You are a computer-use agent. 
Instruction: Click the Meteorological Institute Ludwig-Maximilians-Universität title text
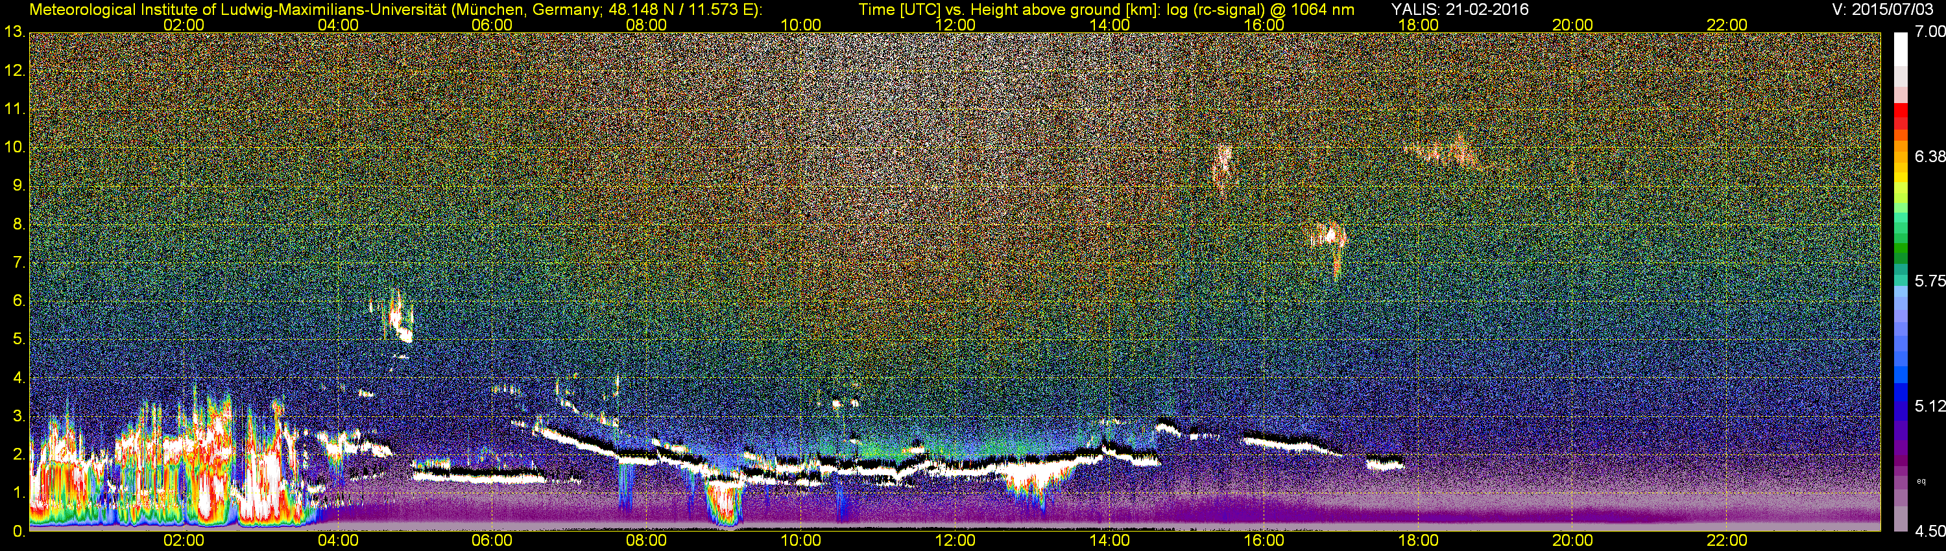pos(395,10)
